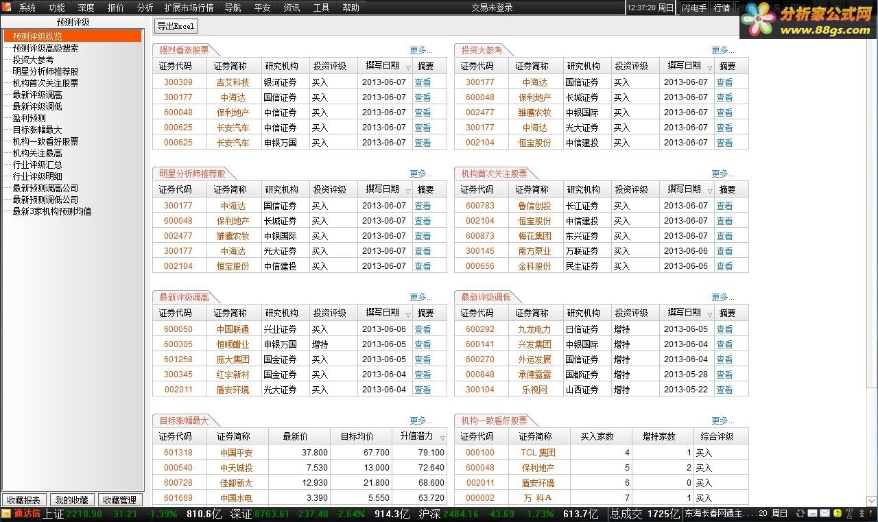Click the refresh arrows icon in status bar
Viewport: 878px width, 522px height.
coord(800,513)
